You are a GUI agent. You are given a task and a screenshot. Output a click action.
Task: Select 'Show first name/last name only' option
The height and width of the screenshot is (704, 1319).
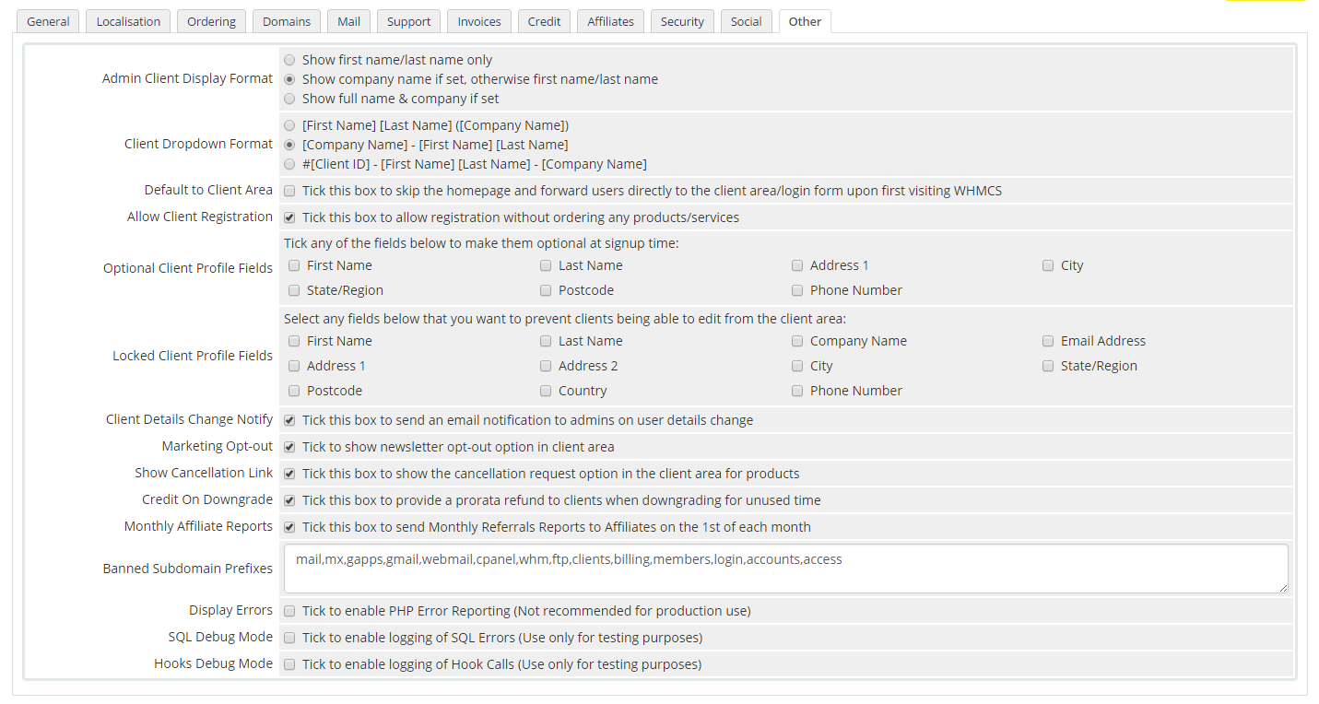click(x=290, y=60)
